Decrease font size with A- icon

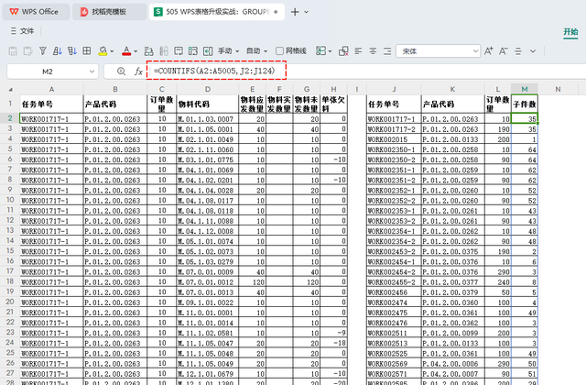[x=503, y=51]
